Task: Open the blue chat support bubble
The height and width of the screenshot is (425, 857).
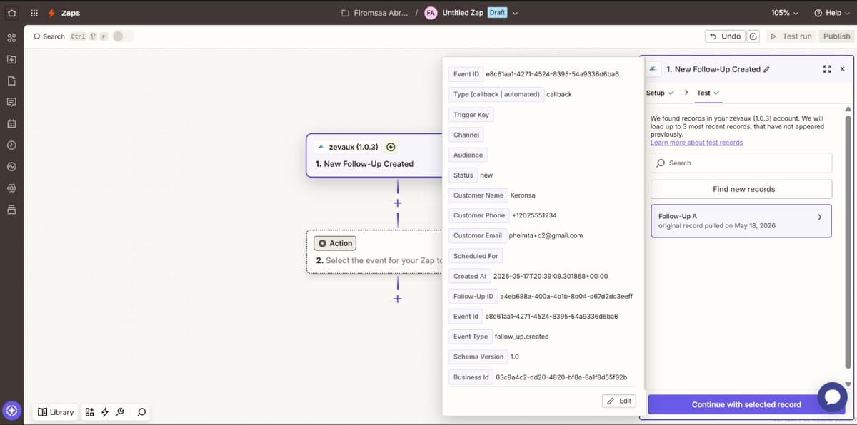Action: tap(832, 397)
